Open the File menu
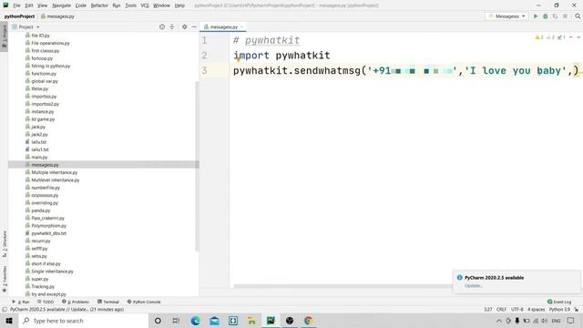Image resolution: width=583 pixels, height=328 pixels. [x=16, y=5]
